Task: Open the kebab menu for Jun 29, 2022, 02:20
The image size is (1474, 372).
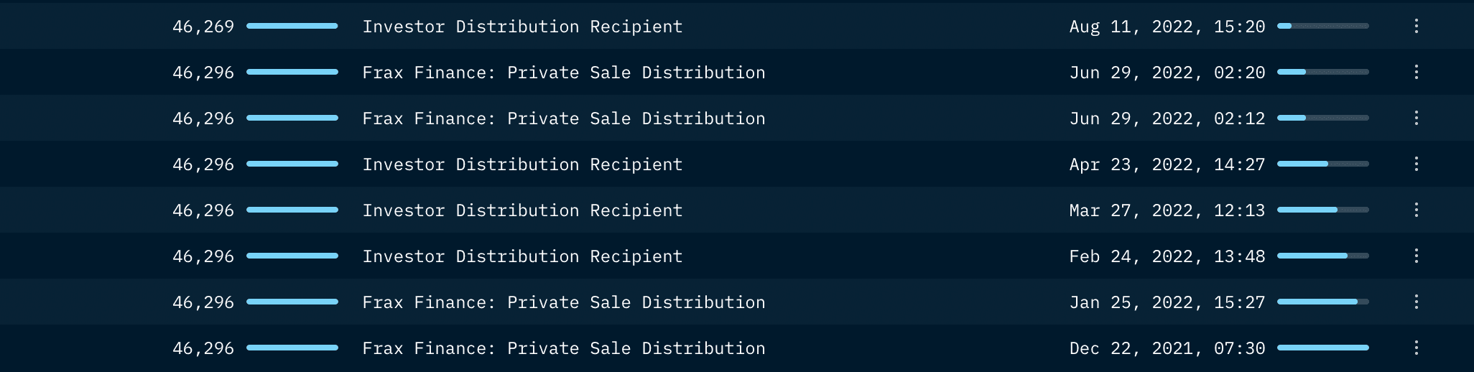Action: [x=1416, y=73]
